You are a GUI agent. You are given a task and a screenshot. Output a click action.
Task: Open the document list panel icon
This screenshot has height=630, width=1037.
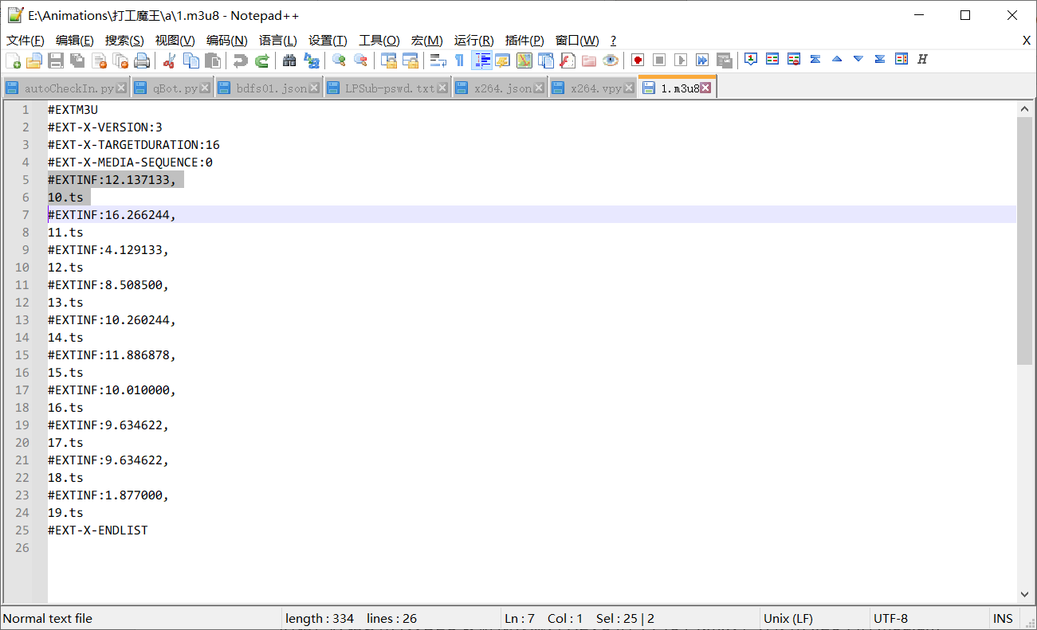pyautogui.click(x=546, y=60)
